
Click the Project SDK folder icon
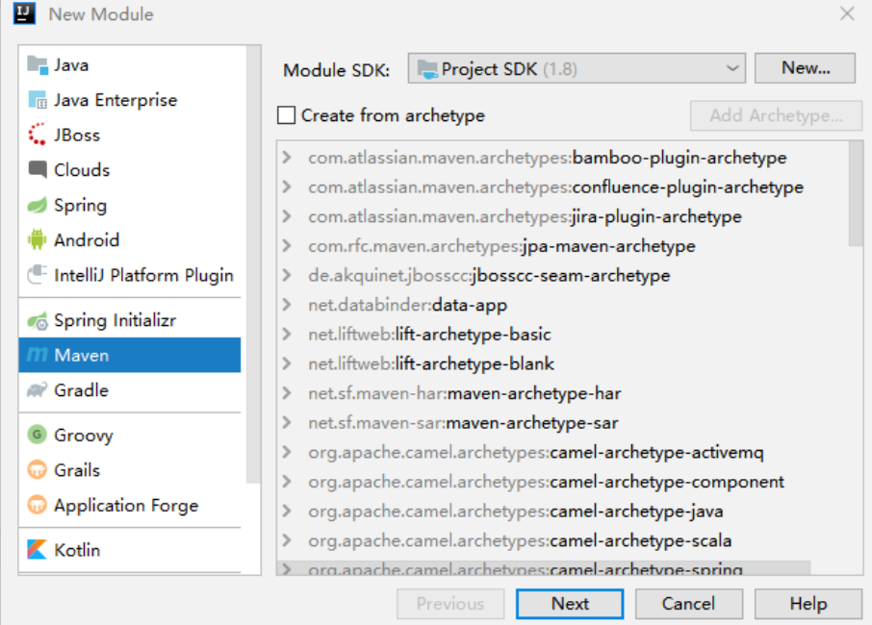coord(427,69)
